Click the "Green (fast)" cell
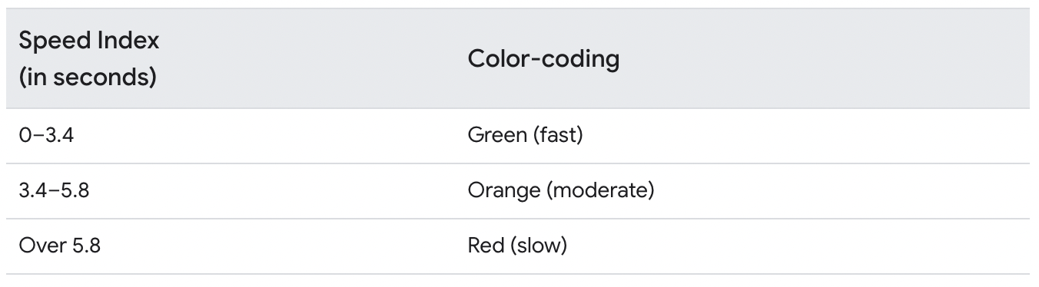This screenshot has width=1039, height=287. (526, 136)
